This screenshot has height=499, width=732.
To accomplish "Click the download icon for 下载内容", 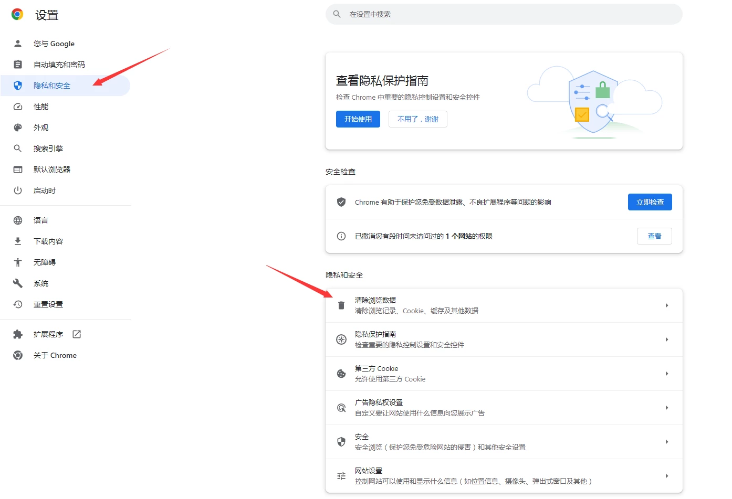I will click(18, 241).
